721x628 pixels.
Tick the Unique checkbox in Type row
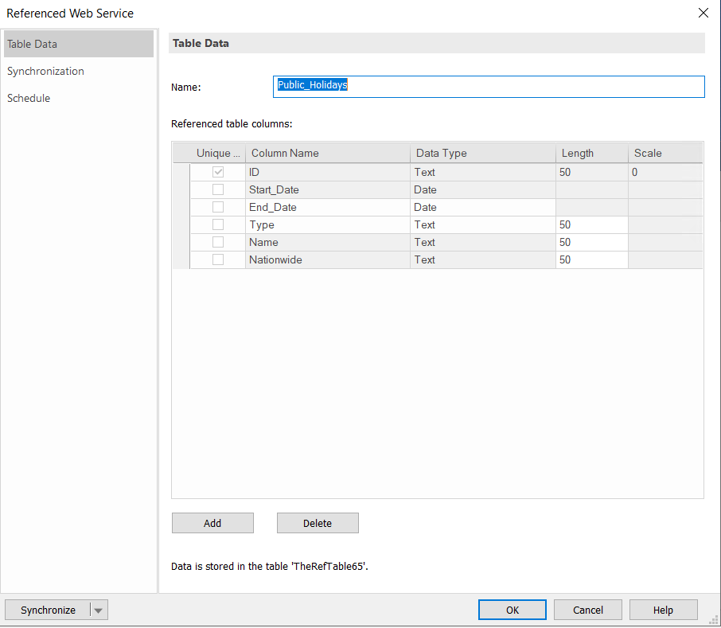click(x=218, y=224)
